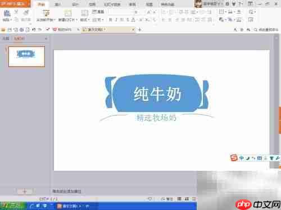The height and width of the screenshot is (210, 281).
Task: Close the 演示文稿1 document tab
Action: click(133, 30)
